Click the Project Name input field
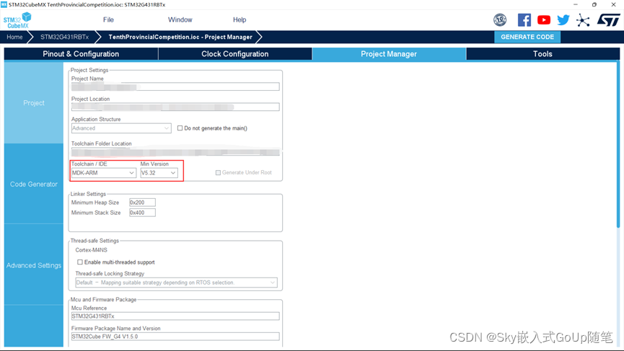This screenshot has height=351, width=624. coord(175,86)
